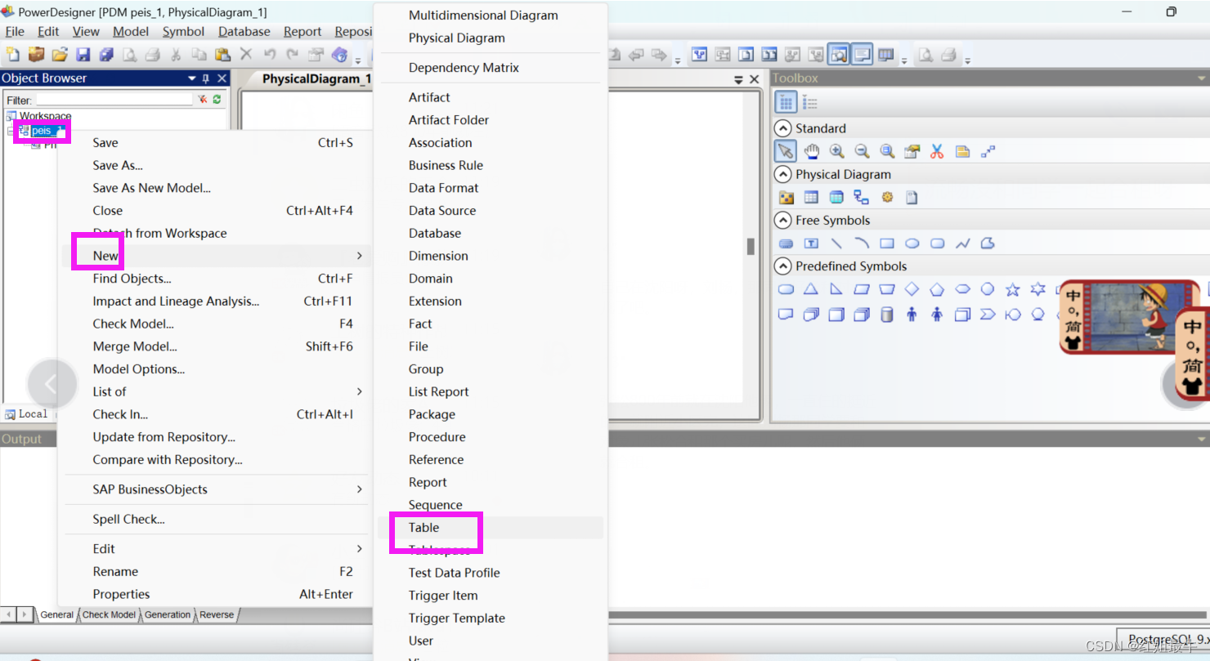The height and width of the screenshot is (661, 1210).
Task: Click inside the Filter input field
Action: (114, 99)
